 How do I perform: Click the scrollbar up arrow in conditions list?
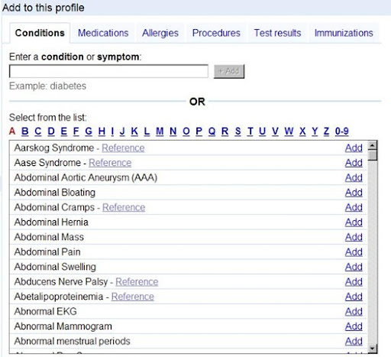(x=373, y=145)
